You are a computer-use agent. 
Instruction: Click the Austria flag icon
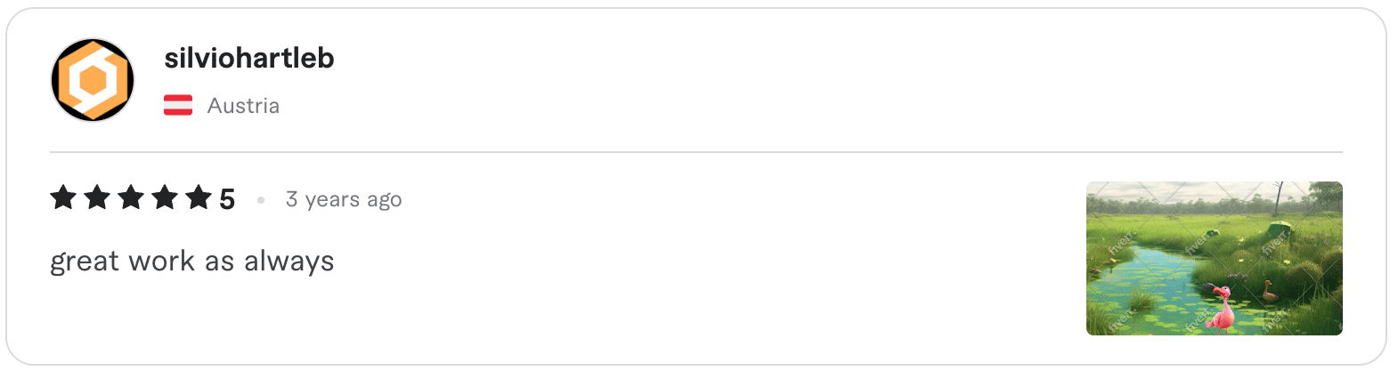(178, 106)
